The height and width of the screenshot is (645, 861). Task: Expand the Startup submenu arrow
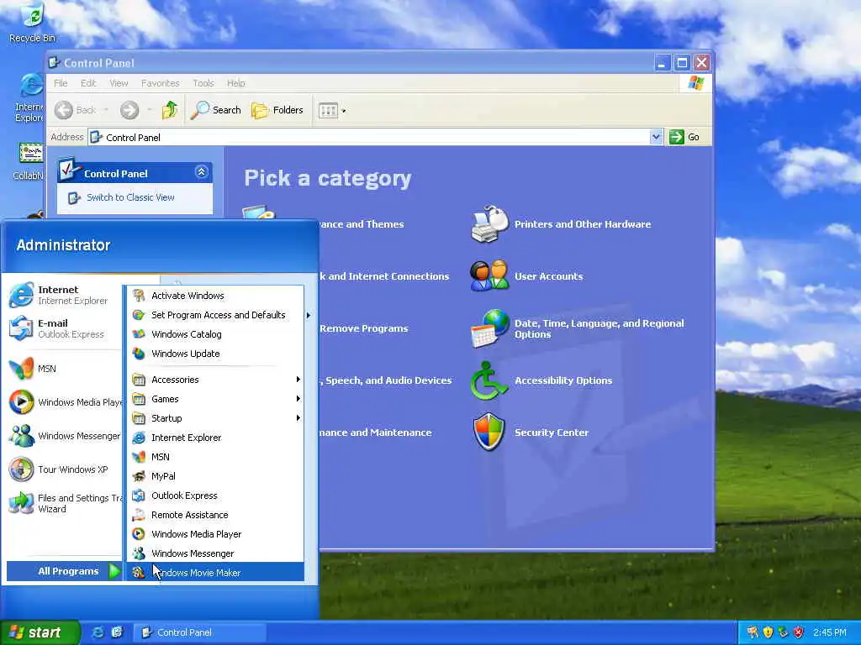[298, 418]
